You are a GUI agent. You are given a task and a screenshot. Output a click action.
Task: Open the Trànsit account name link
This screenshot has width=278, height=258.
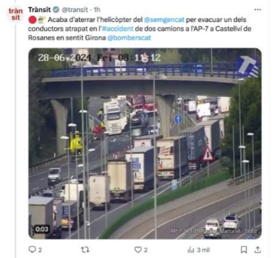[39, 10]
